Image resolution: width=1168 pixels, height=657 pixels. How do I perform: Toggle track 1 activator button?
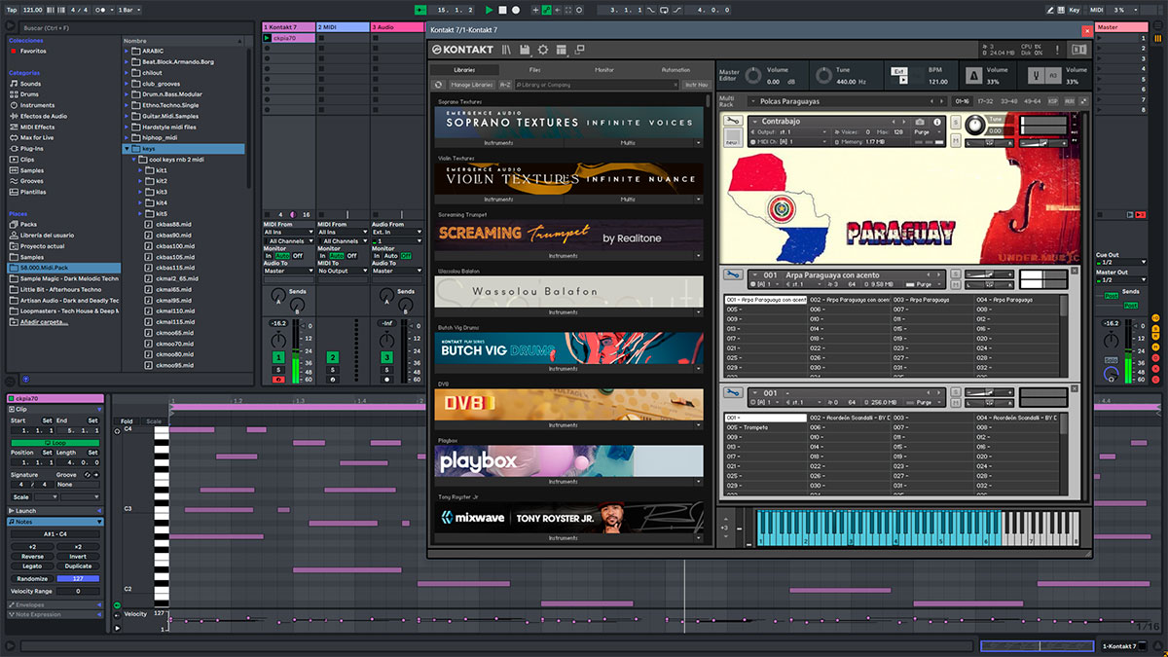(278, 358)
